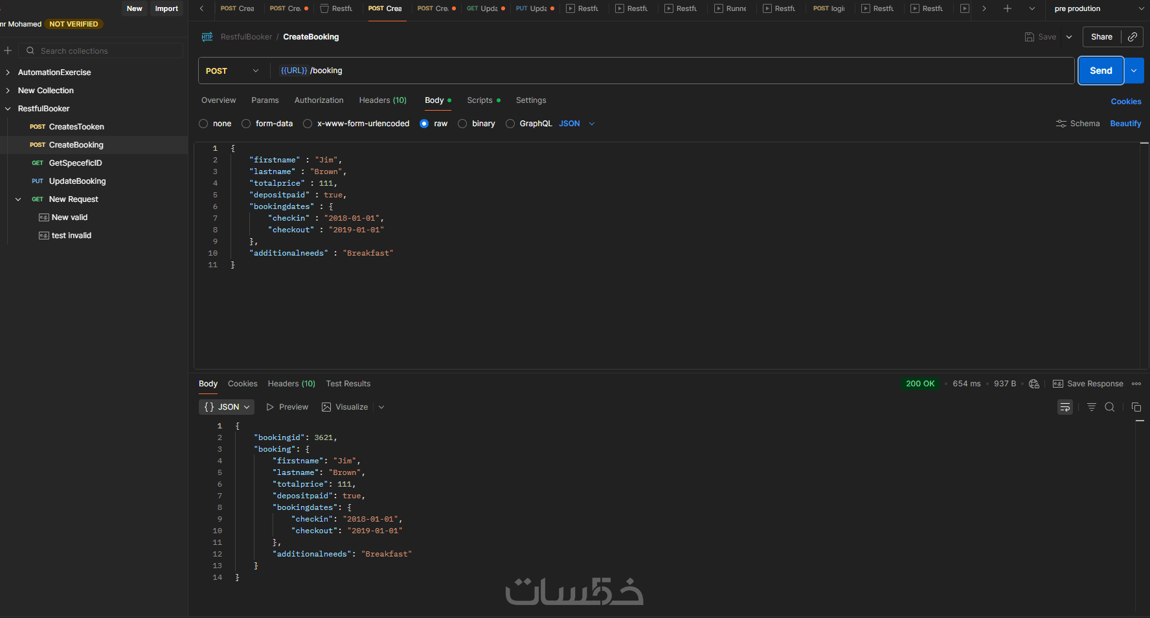Click the Save disk icon button

point(1041,37)
